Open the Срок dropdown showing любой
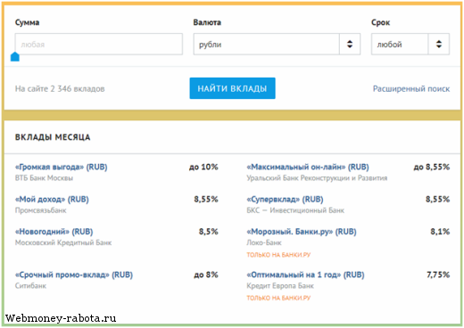 pyautogui.click(x=410, y=44)
